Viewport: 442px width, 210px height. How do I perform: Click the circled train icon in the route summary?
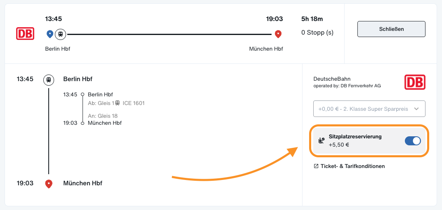60,34
